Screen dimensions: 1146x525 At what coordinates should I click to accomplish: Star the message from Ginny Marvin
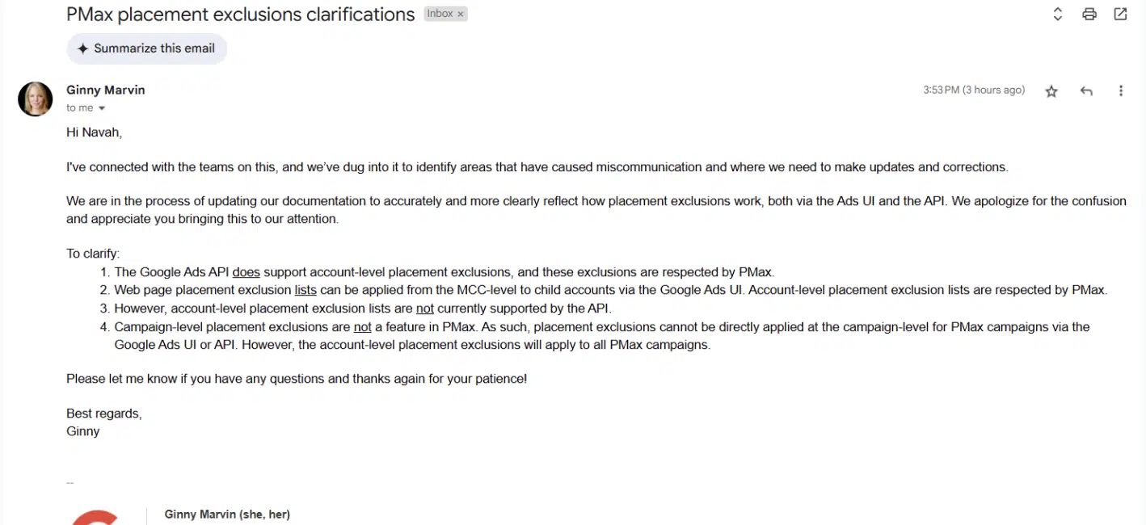point(1051,91)
